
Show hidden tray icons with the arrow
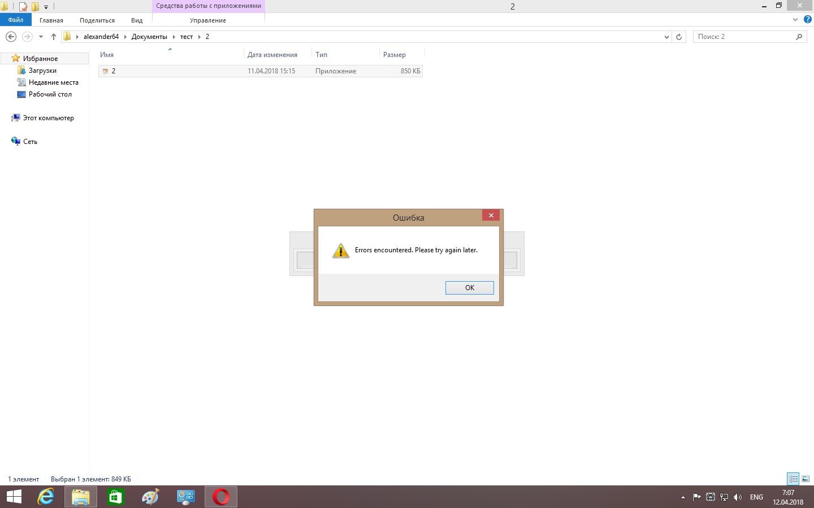click(x=683, y=497)
